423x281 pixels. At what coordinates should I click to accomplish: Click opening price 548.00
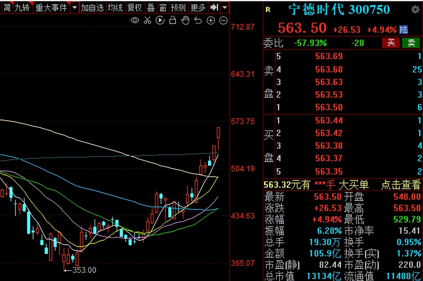point(407,197)
